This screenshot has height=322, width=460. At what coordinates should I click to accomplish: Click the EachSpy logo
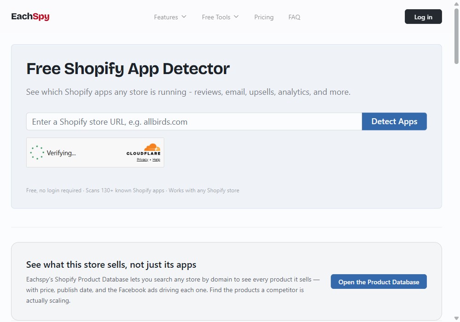(x=30, y=17)
